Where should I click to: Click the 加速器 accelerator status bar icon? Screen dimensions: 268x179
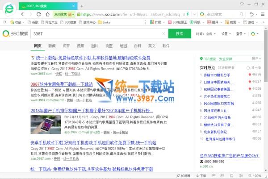(x=184, y=175)
